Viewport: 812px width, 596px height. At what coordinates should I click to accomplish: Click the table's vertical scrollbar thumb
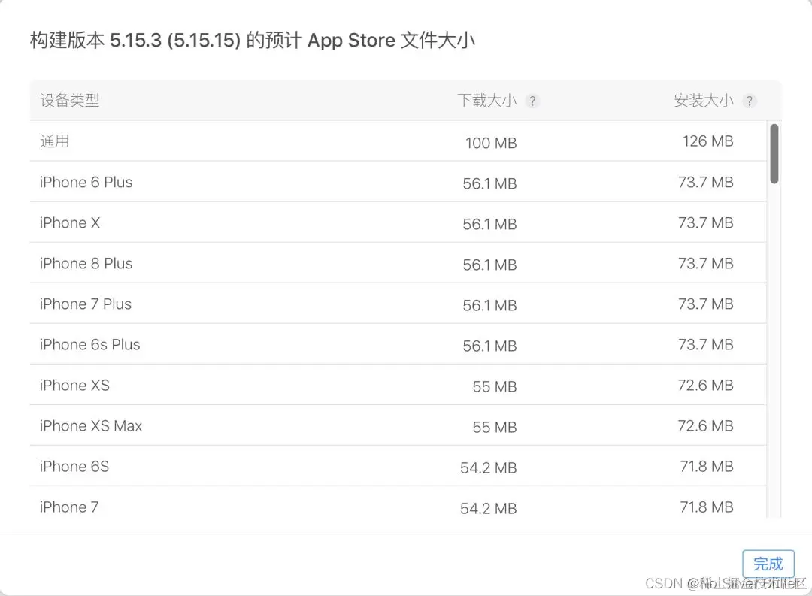pos(774,154)
